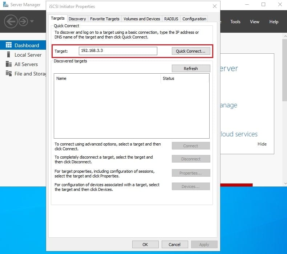The height and width of the screenshot is (254, 287).
Task: Click the disabled Connect button
Action: (x=191, y=146)
